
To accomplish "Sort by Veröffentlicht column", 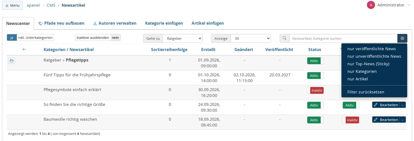I will coord(279,50).
